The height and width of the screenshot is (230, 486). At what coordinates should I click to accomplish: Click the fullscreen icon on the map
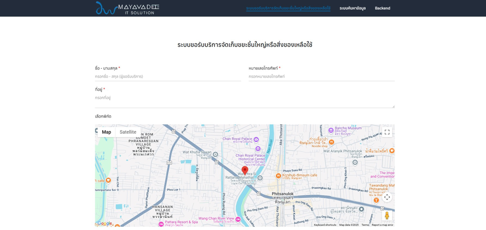click(387, 132)
